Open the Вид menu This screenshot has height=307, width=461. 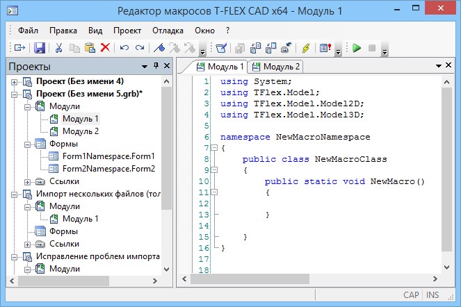[x=95, y=31]
